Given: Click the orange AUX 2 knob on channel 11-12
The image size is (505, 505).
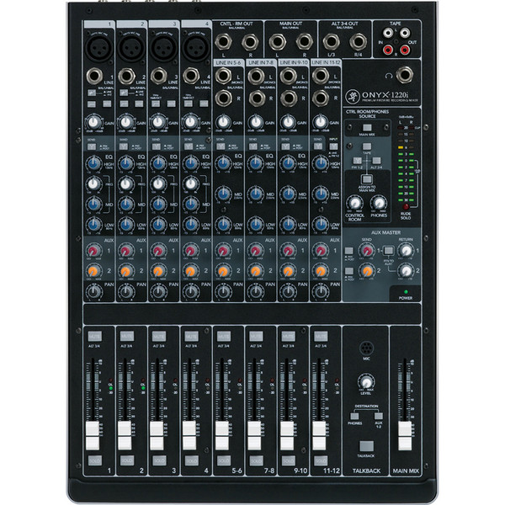Looking at the screenshot, I should click(321, 271).
